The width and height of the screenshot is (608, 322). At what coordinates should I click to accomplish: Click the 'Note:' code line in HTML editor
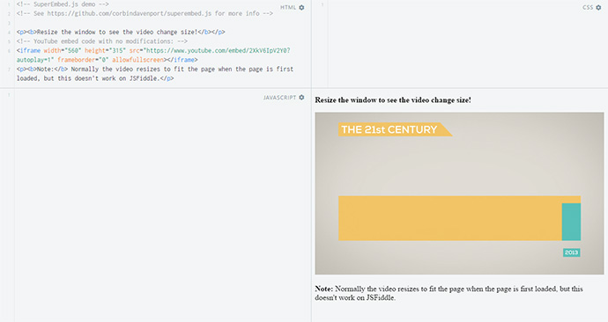(155, 74)
